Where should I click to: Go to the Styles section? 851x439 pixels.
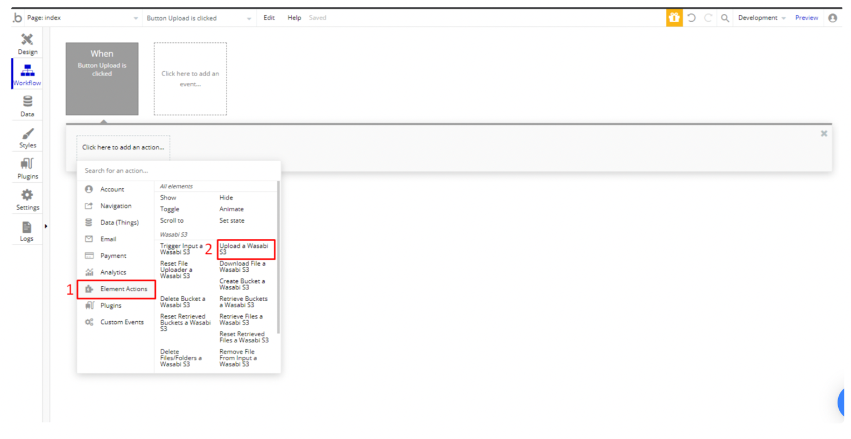click(27, 138)
